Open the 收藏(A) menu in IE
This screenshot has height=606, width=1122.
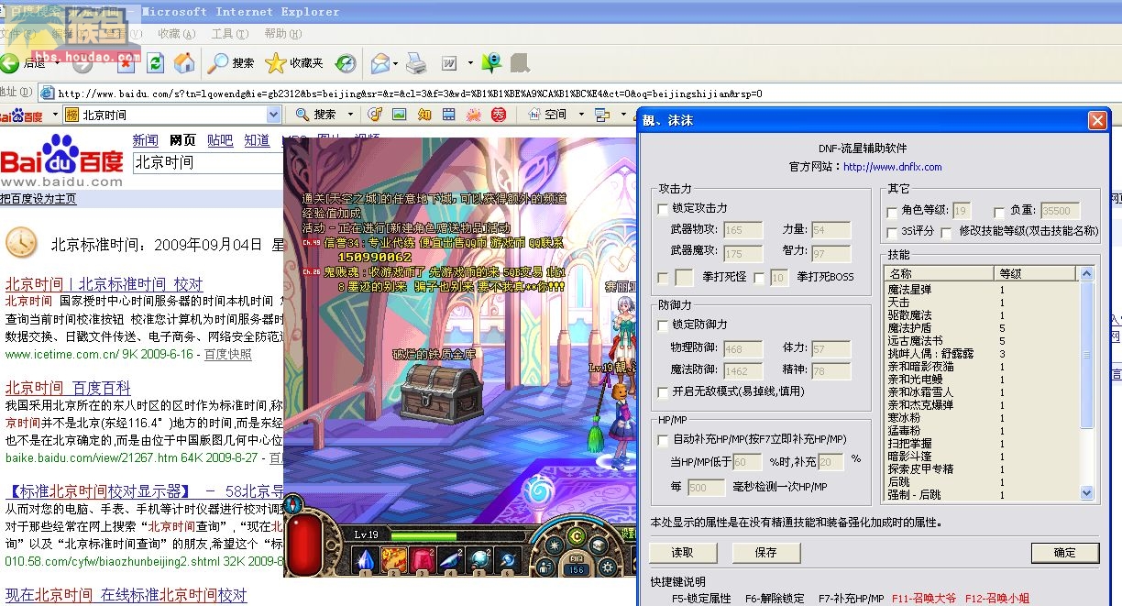[177, 34]
